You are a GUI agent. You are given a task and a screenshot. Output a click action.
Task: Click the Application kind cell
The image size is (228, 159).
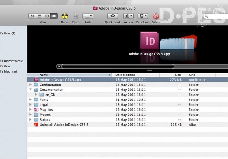point(197,80)
